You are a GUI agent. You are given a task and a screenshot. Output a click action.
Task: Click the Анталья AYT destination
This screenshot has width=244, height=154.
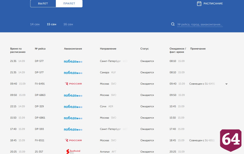pos(108,152)
